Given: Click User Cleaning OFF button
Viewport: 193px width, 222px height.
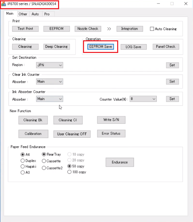Looking at the screenshot, I should click(x=72, y=134).
